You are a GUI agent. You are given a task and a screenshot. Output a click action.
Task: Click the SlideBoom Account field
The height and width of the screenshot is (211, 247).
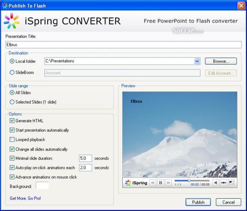(122, 73)
